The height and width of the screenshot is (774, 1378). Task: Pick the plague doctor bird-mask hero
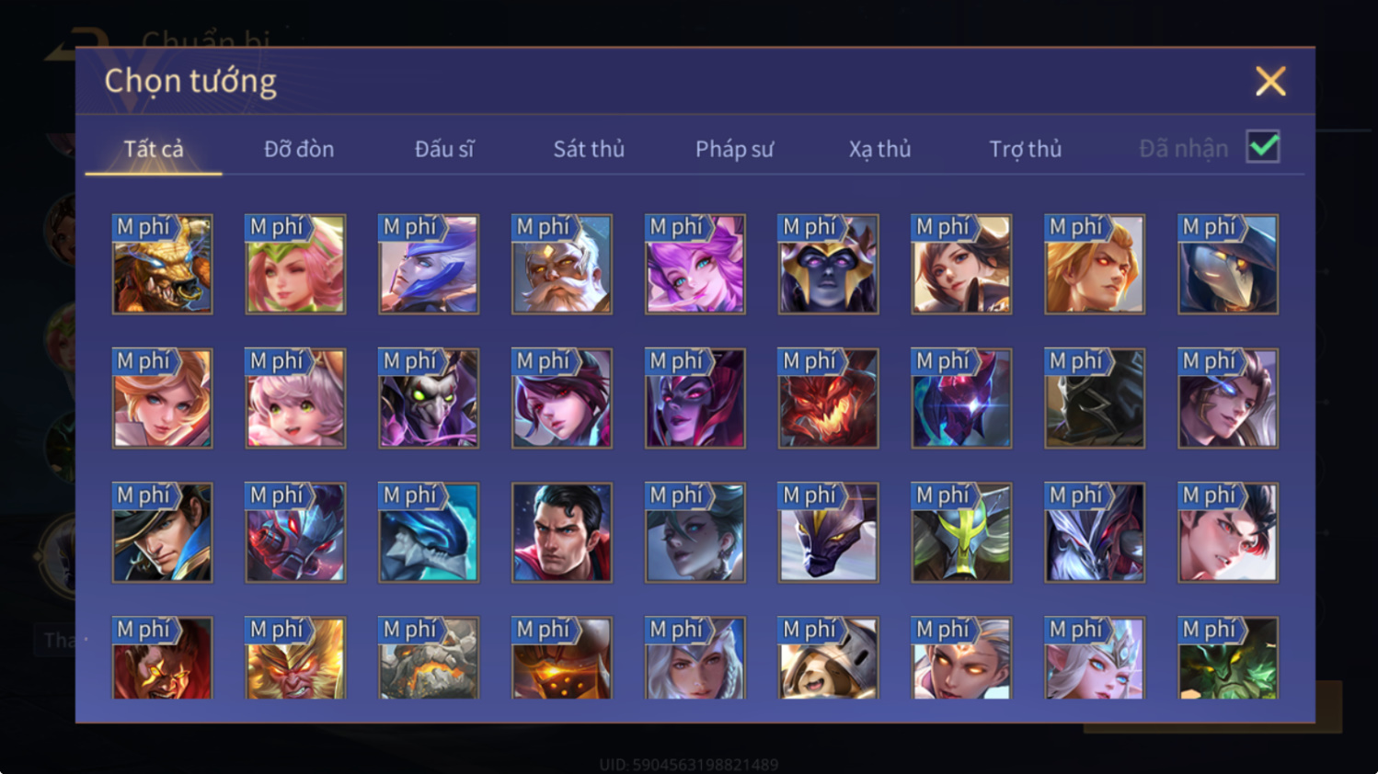click(x=1228, y=264)
